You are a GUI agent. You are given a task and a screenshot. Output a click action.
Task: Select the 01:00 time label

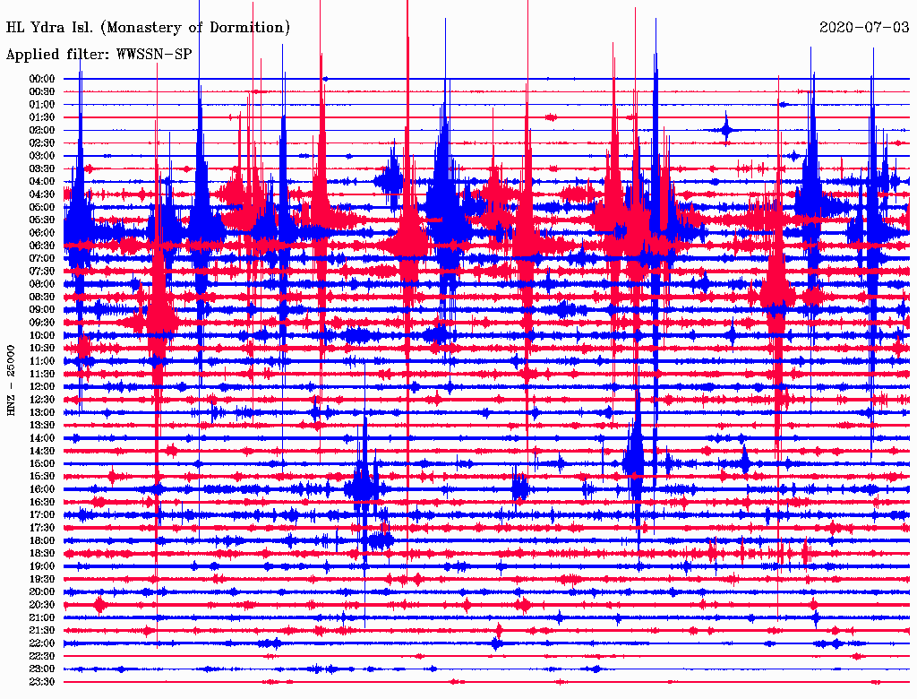click(42, 104)
